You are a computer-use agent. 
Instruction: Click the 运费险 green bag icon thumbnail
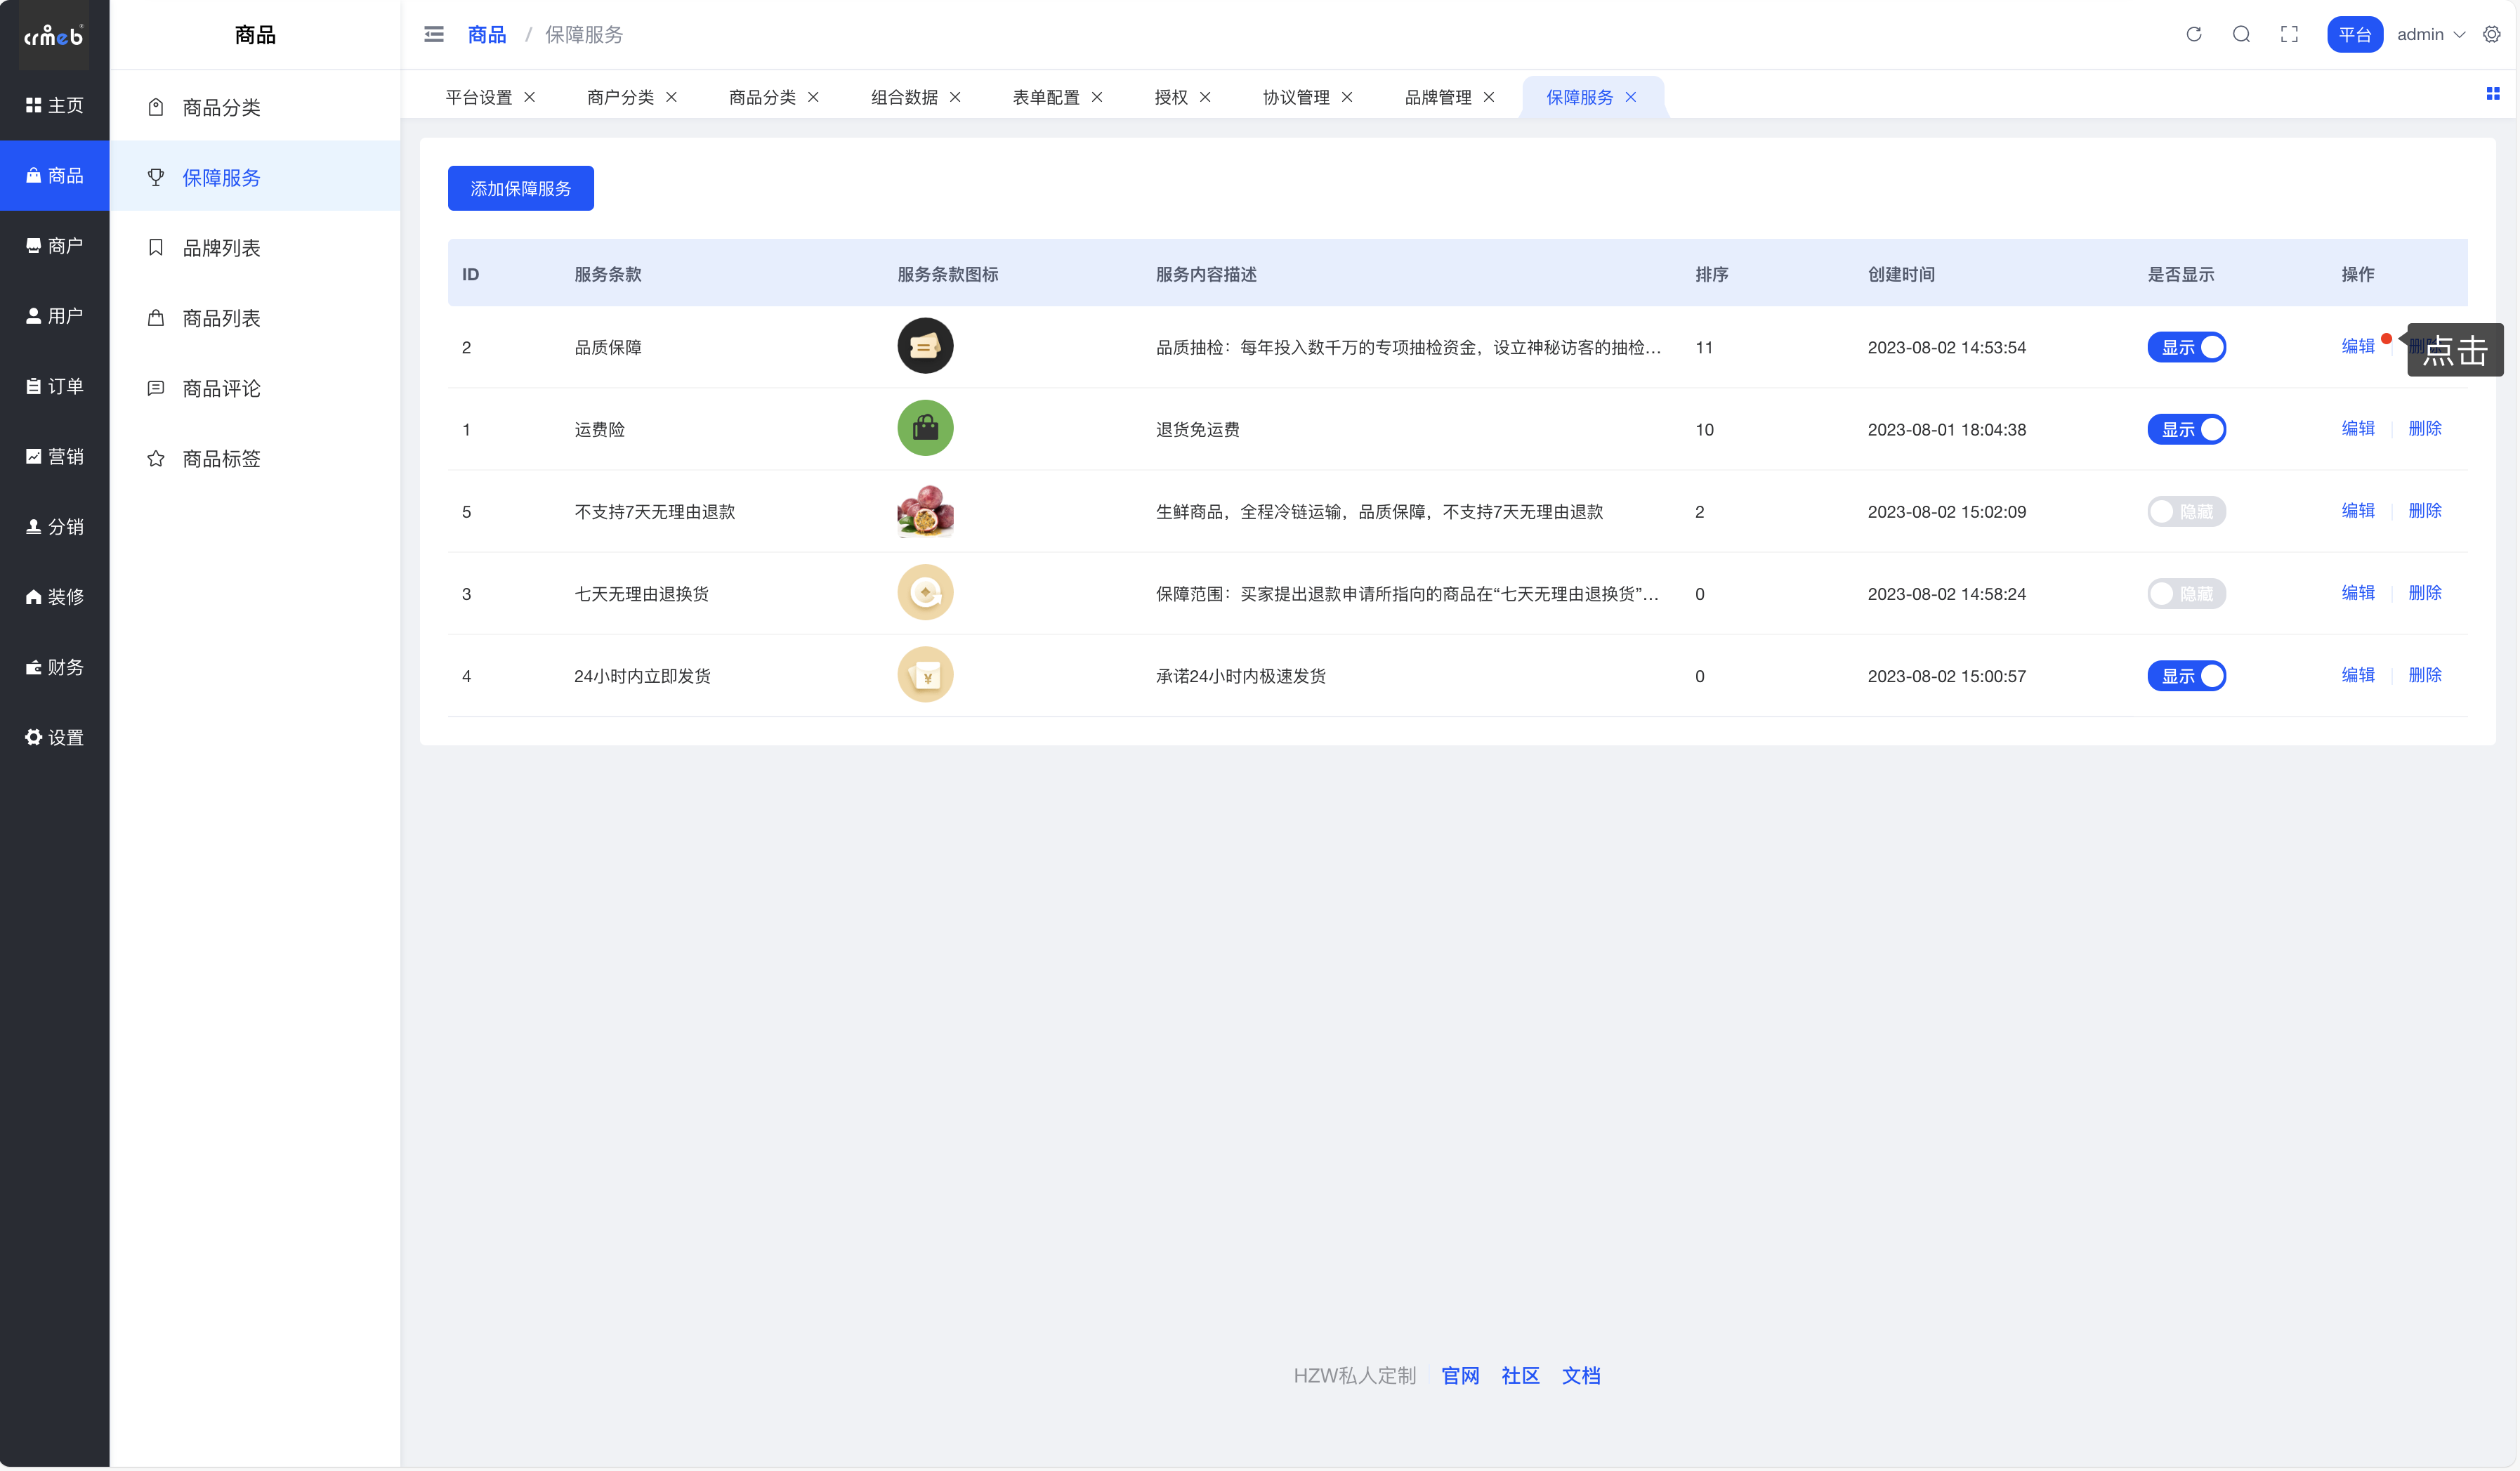point(925,428)
